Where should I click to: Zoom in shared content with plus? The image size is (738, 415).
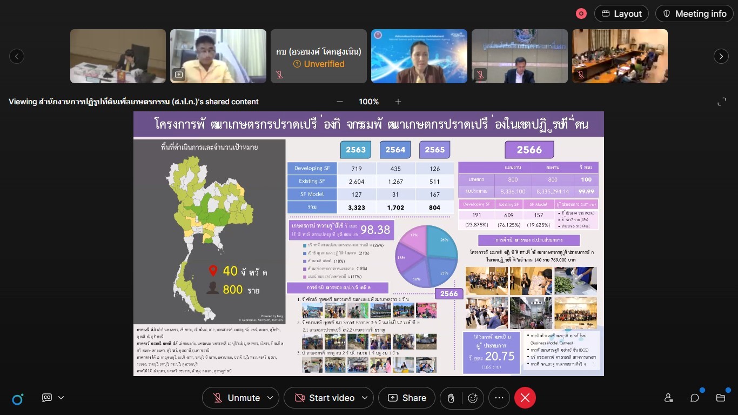pyautogui.click(x=398, y=102)
